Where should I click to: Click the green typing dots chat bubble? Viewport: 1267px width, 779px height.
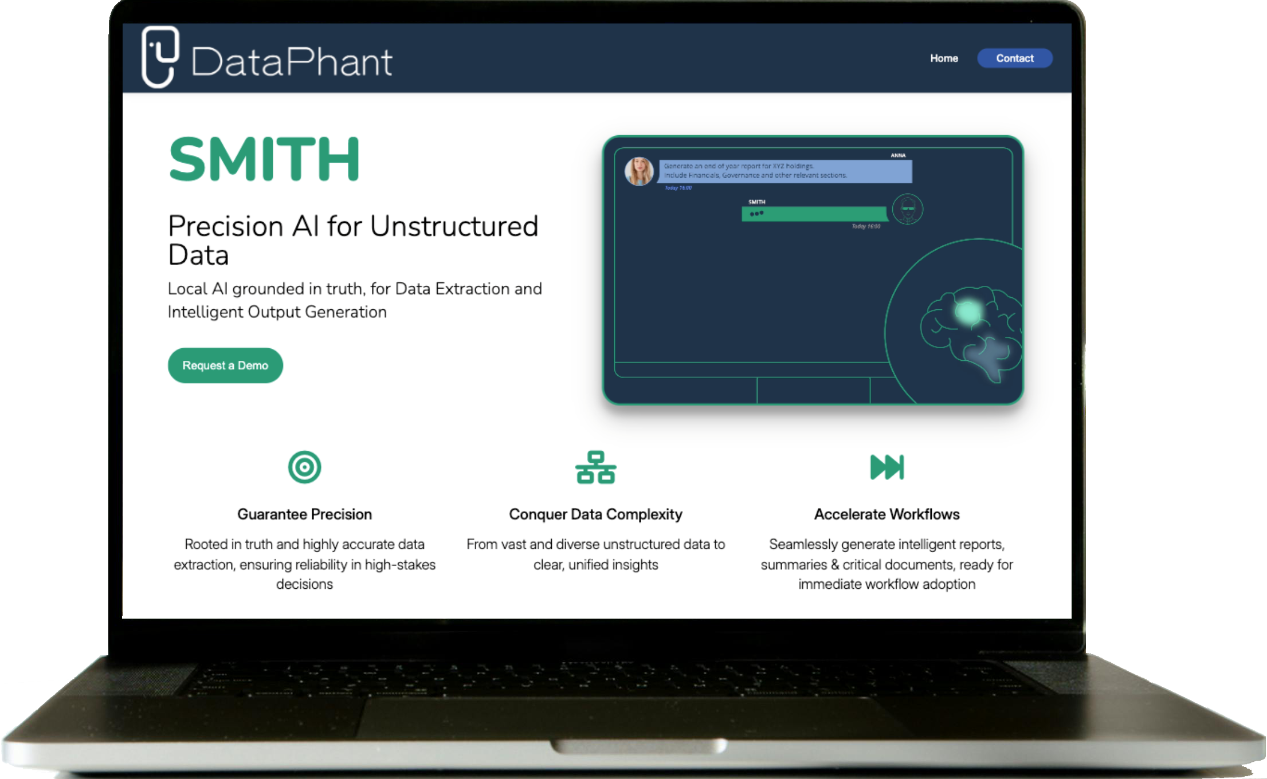(x=814, y=214)
